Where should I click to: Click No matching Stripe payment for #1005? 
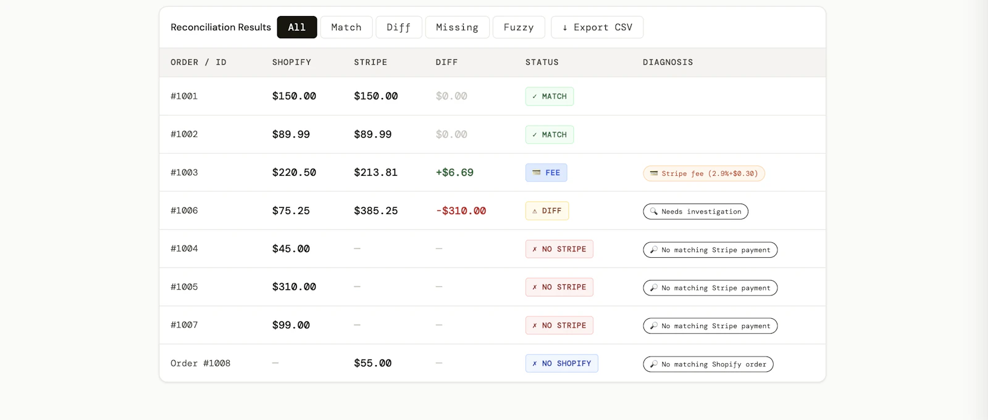(x=710, y=288)
